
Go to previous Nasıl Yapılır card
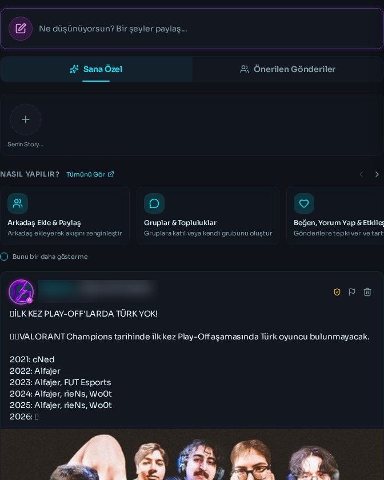(x=361, y=174)
